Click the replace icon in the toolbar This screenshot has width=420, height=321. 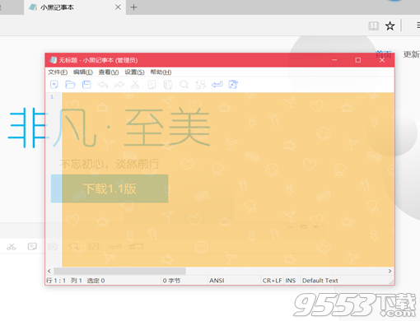(201, 85)
